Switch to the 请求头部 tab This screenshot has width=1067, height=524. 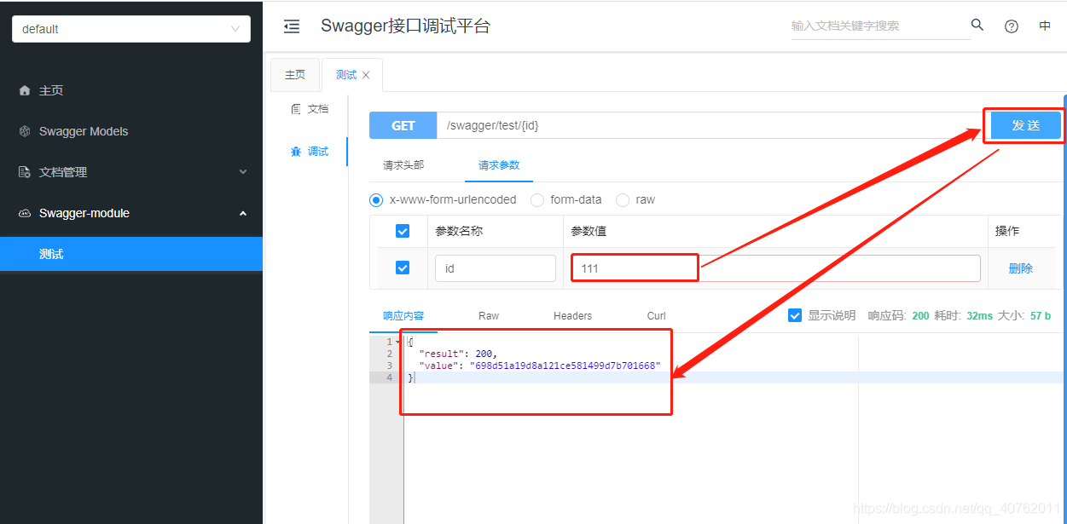coord(403,164)
